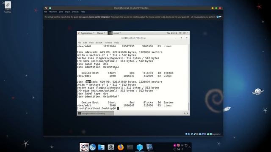
Task: Open the terminal app in dock
Action: point(130,147)
